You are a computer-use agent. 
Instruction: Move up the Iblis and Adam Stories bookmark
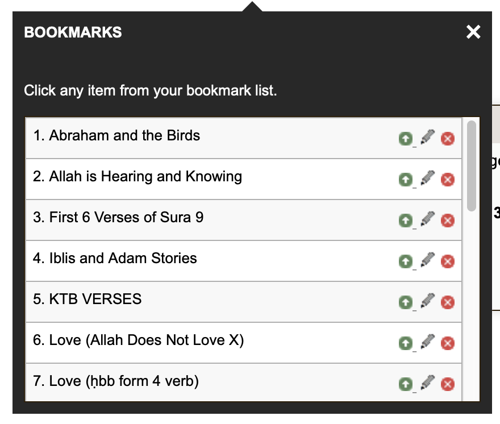[x=406, y=261]
